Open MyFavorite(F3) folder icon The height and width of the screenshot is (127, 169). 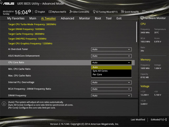point(50,12)
